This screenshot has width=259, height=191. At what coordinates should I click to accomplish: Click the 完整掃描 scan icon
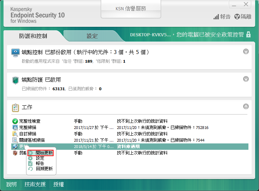click(x=15, y=127)
